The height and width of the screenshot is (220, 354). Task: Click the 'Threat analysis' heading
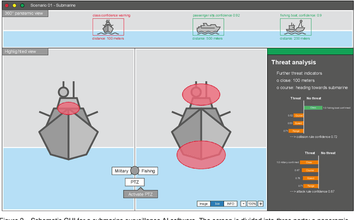click(294, 62)
